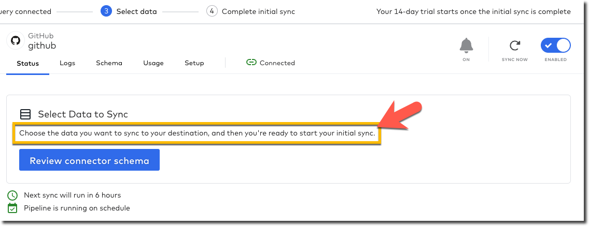Click the Select Data to Sync table icon
589x226 pixels.
tap(25, 114)
